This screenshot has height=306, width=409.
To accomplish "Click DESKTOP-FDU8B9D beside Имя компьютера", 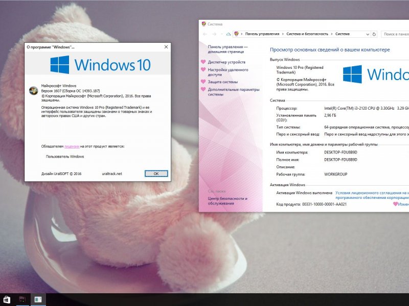I will [x=340, y=152].
